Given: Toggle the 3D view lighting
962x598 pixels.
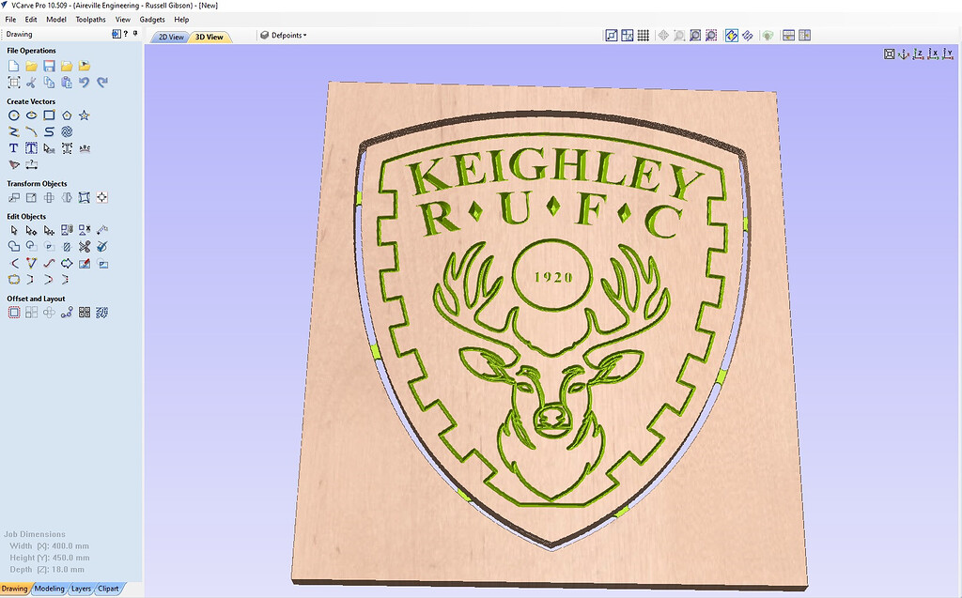Looking at the screenshot, I should pyautogui.click(x=767, y=35).
